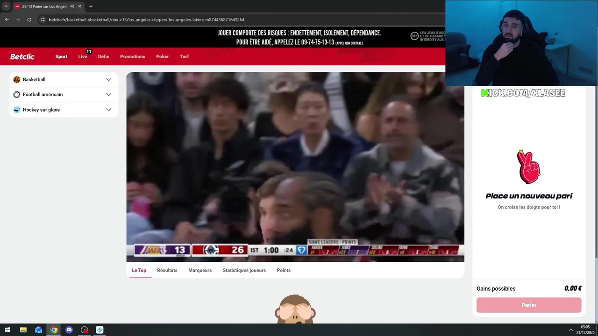Close the Betclic browser tab

pos(80,7)
